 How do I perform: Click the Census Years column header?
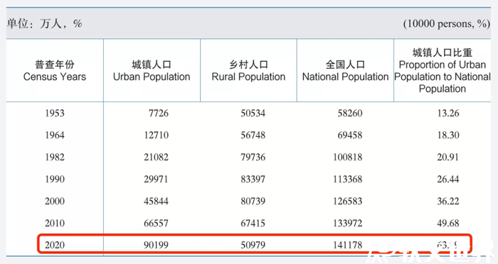[55, 70]
